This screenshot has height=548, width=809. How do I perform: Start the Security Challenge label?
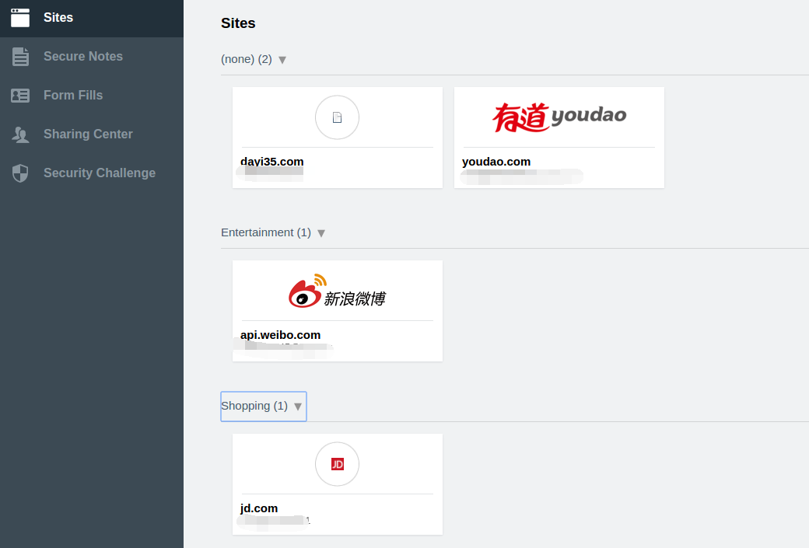pos(100,173)
